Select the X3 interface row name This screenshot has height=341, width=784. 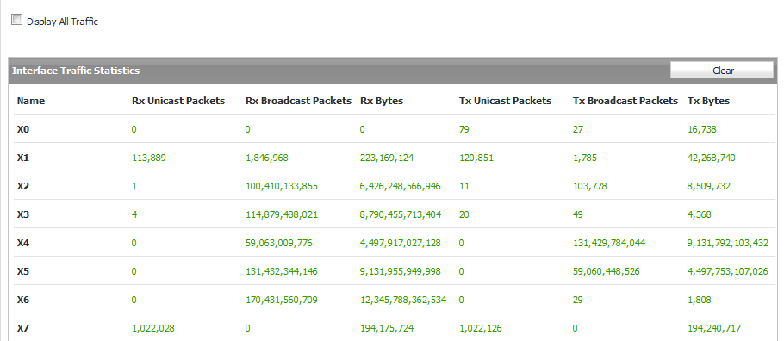coord(23,214)
